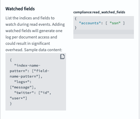Click the bottom blank area of the editor

tap(103, 36)
